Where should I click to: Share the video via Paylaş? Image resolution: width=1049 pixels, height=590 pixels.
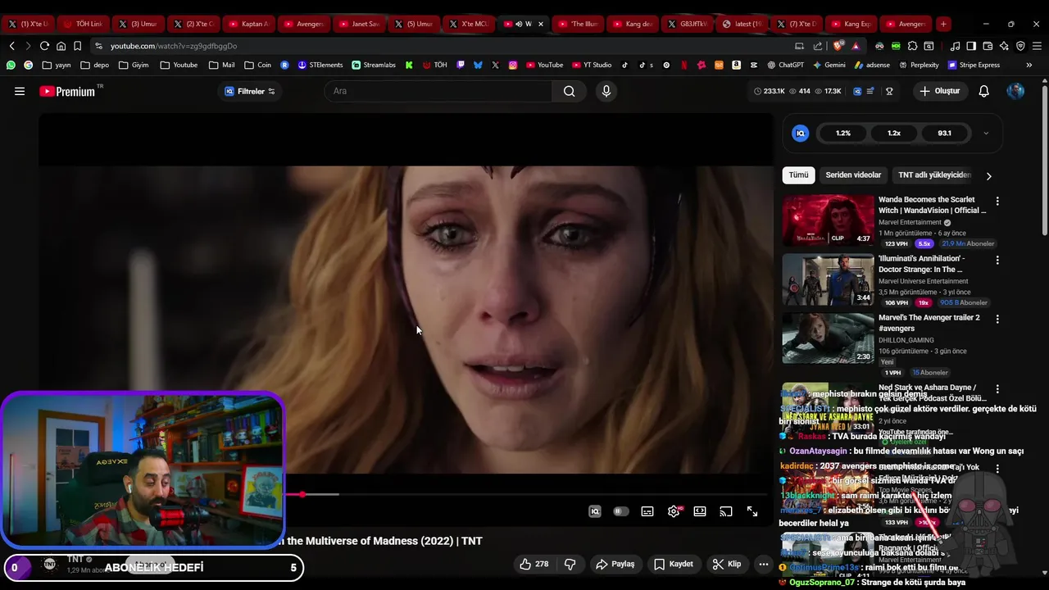615,564
